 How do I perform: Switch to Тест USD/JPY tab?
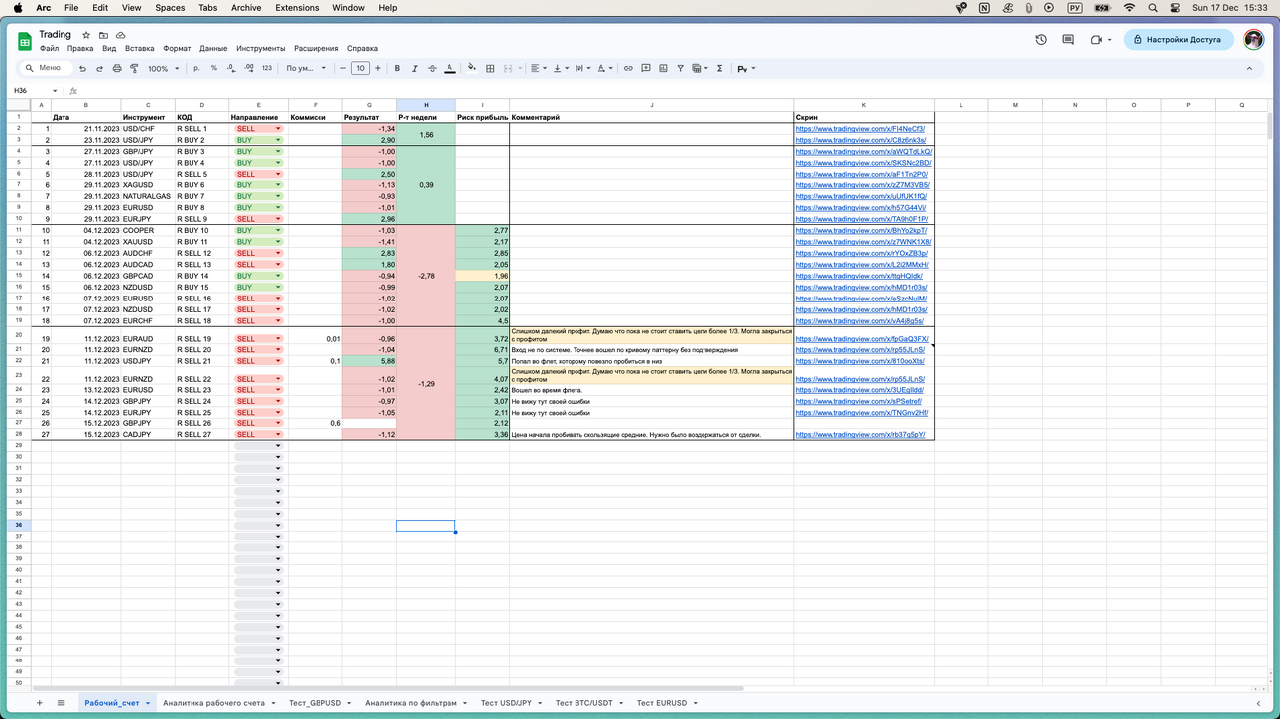click(506, 703)
